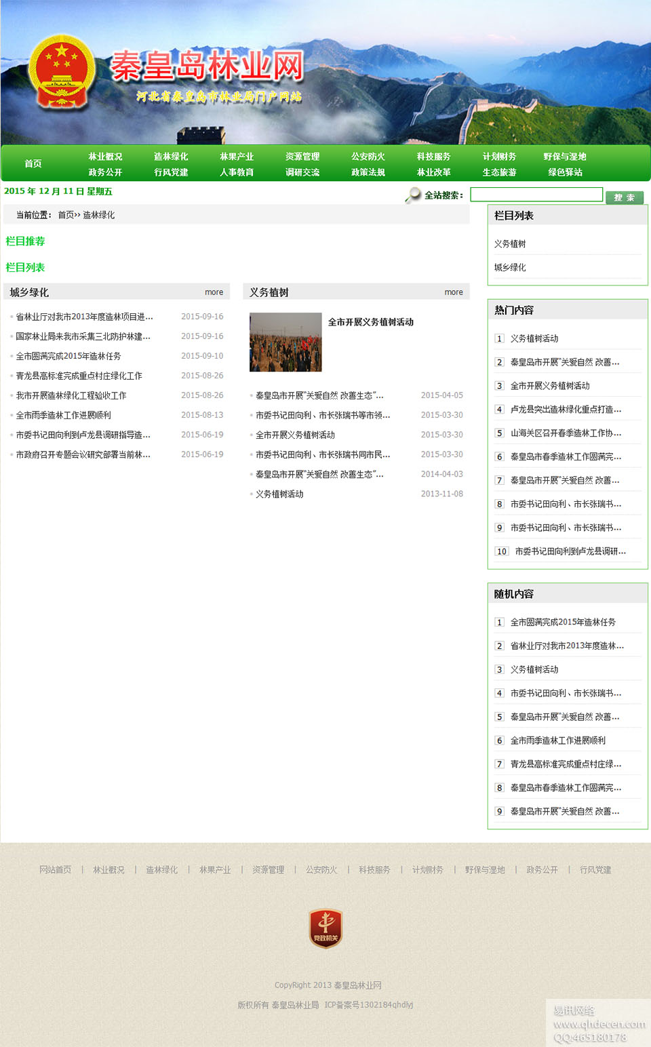
Task: Click footer link 林业概况
Action: (108, 870)
